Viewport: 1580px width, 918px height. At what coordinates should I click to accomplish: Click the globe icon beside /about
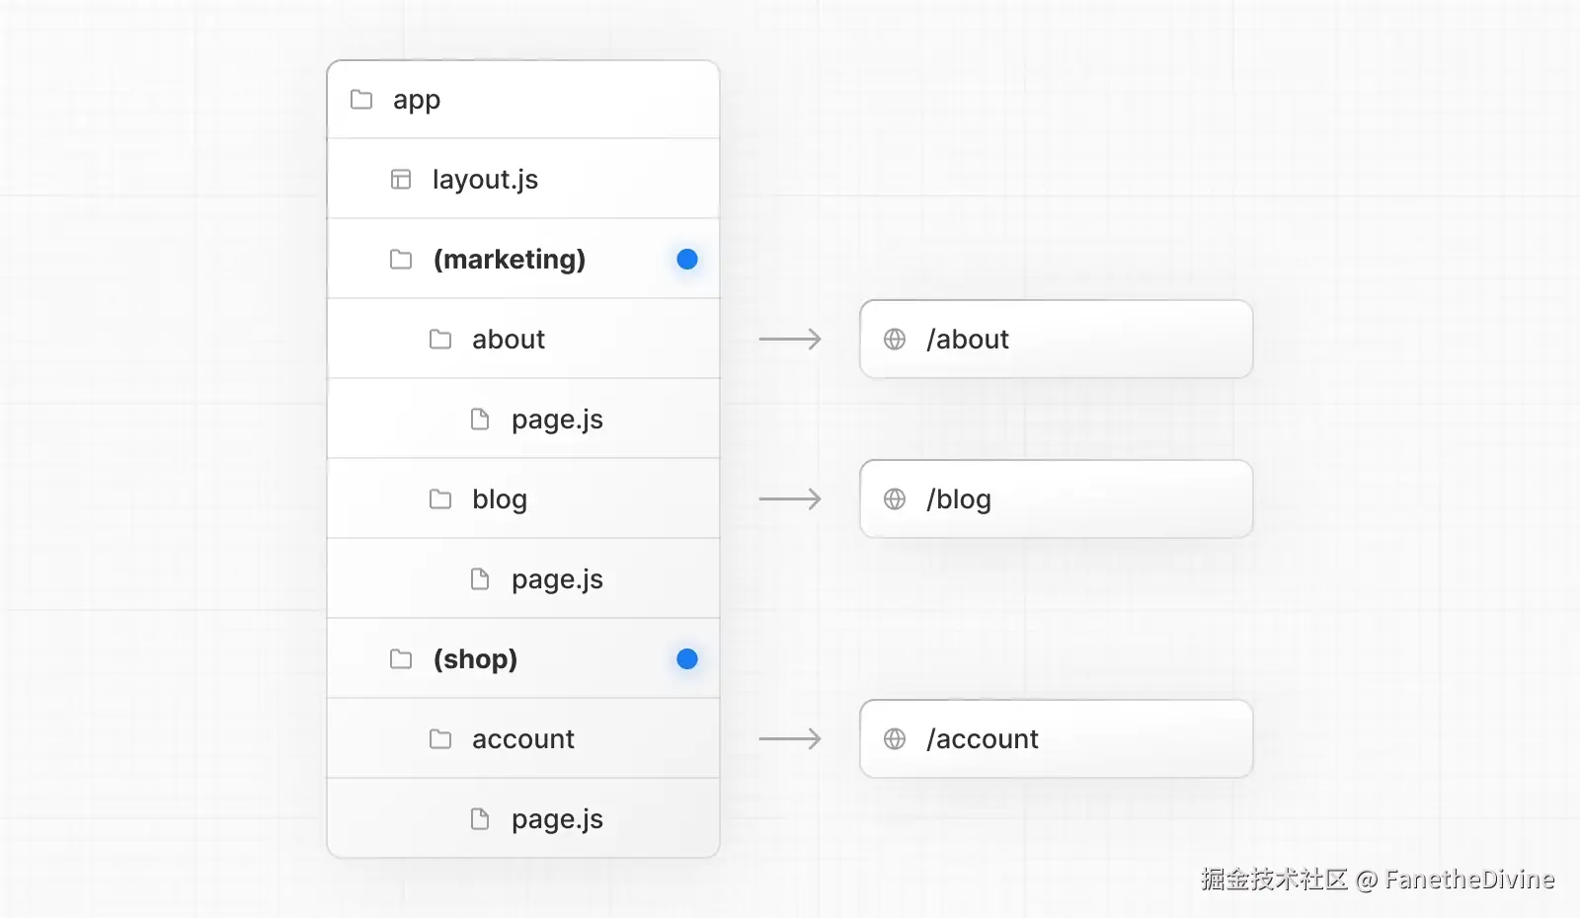pos(895,340)
